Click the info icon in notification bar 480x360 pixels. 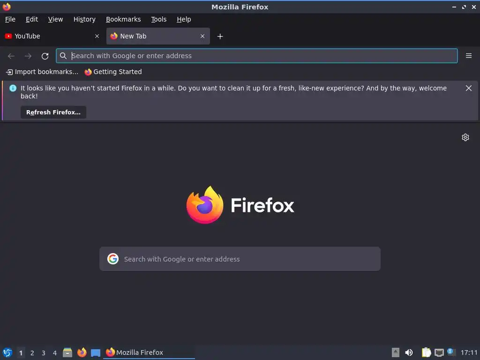point(13,88)
